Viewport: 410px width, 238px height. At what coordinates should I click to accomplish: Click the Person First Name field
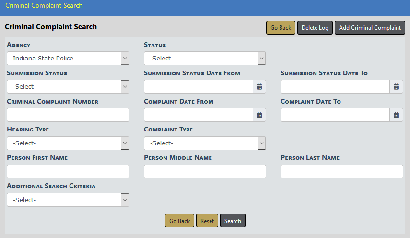(x=68, y=172)
